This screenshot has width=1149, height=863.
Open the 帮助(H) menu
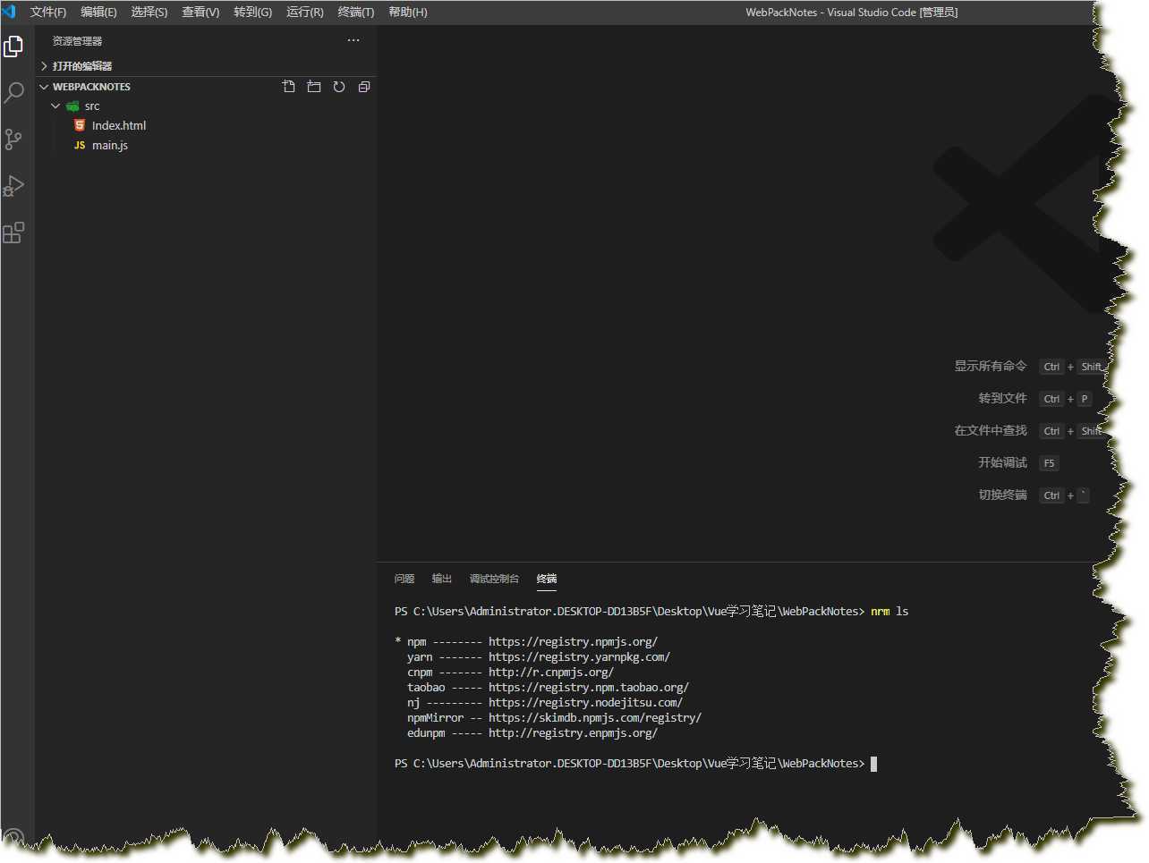[408, 12]
